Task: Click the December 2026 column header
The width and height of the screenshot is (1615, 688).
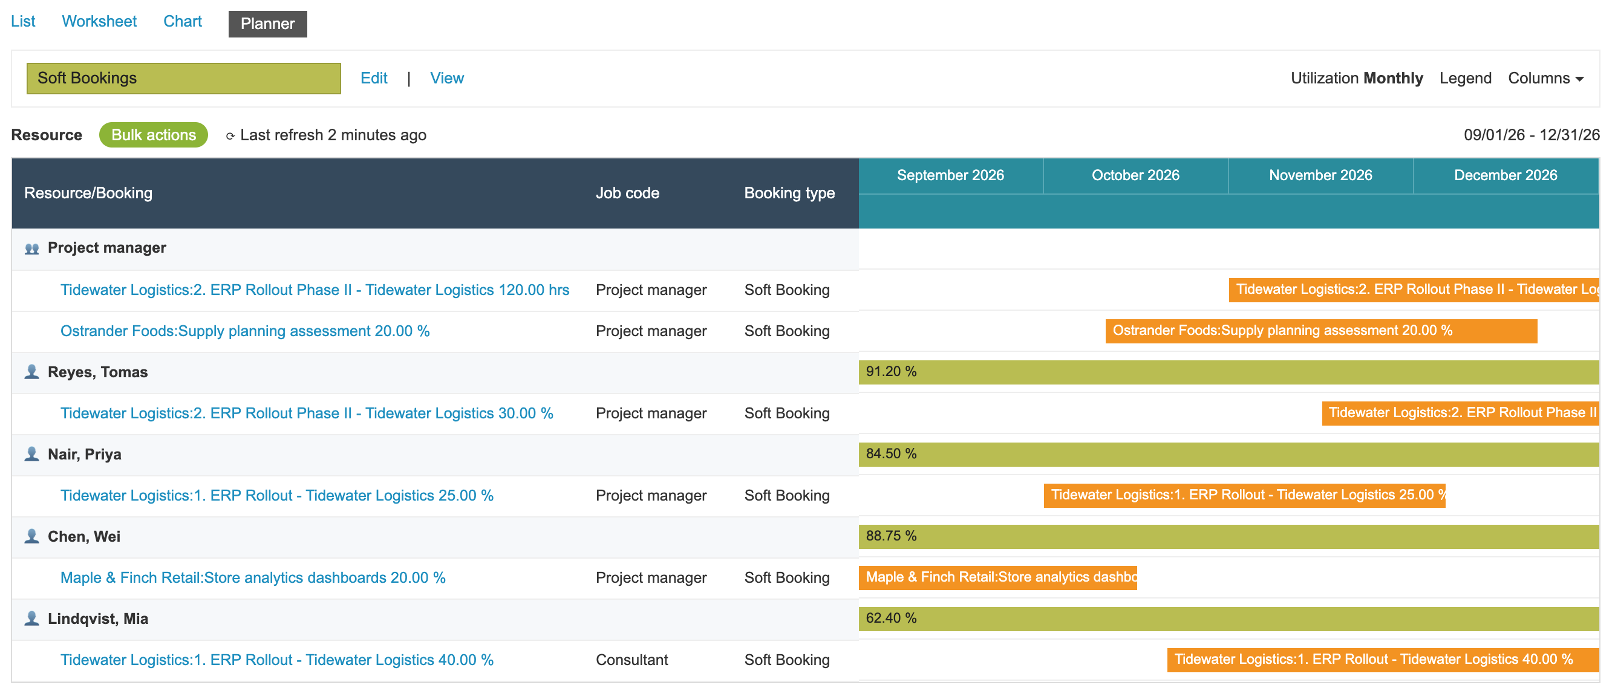Action: [1506, 175]
